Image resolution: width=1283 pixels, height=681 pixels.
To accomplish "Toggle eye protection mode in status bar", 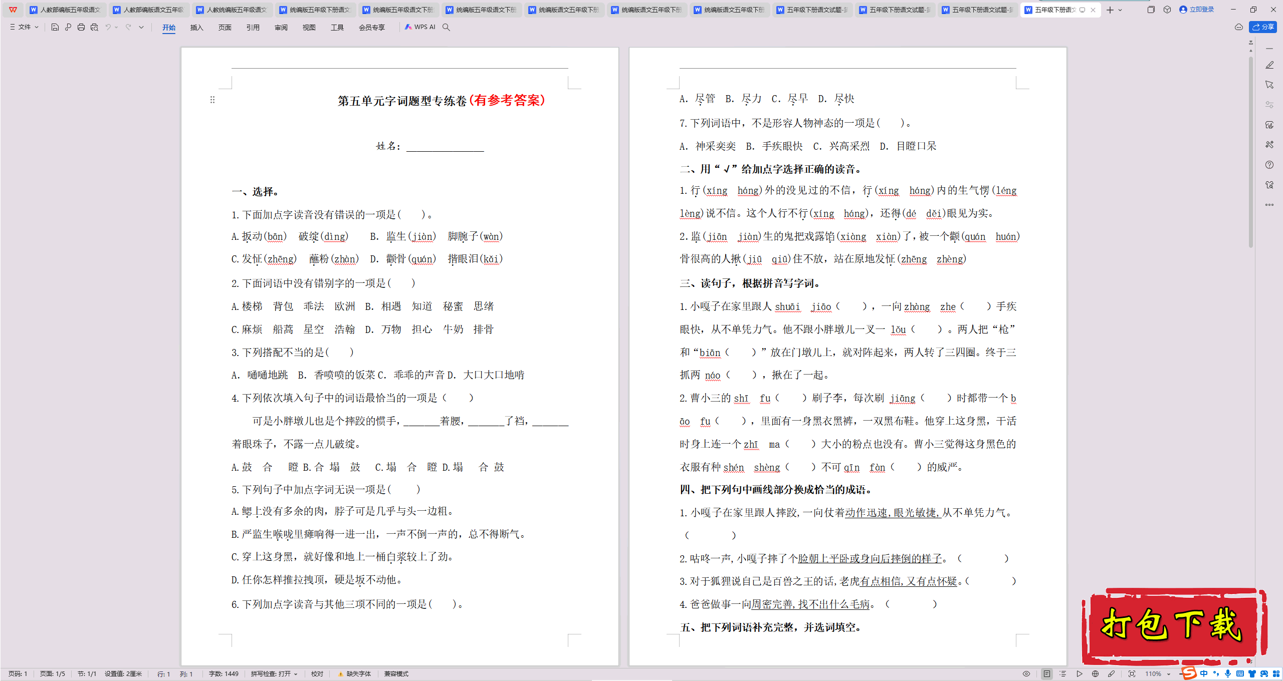I will pyautogui.click(x=1026, y=674).
